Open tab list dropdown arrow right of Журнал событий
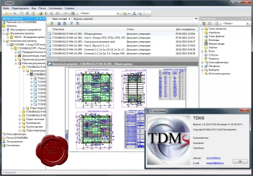This screenshot has height=176, width=253. tap(196, 19)
